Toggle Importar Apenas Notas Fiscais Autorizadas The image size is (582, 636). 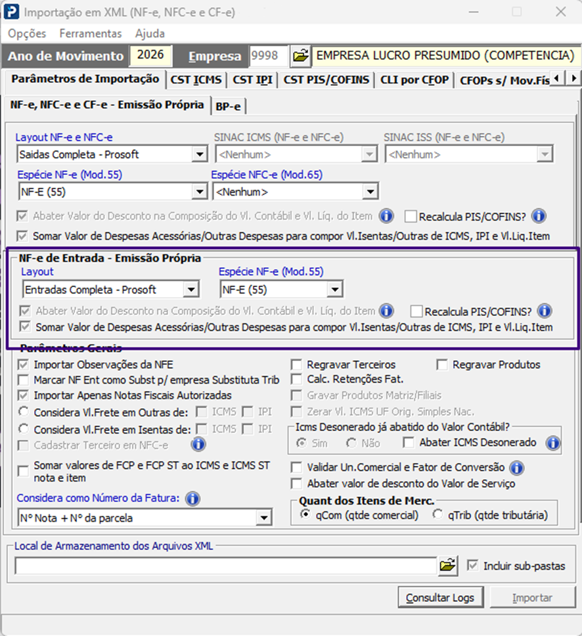[x=24, y=395]
